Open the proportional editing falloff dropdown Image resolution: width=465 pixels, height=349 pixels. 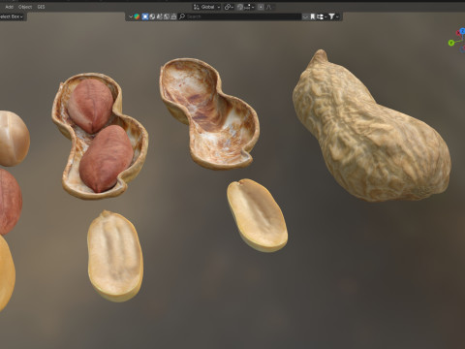click(270, 7)
